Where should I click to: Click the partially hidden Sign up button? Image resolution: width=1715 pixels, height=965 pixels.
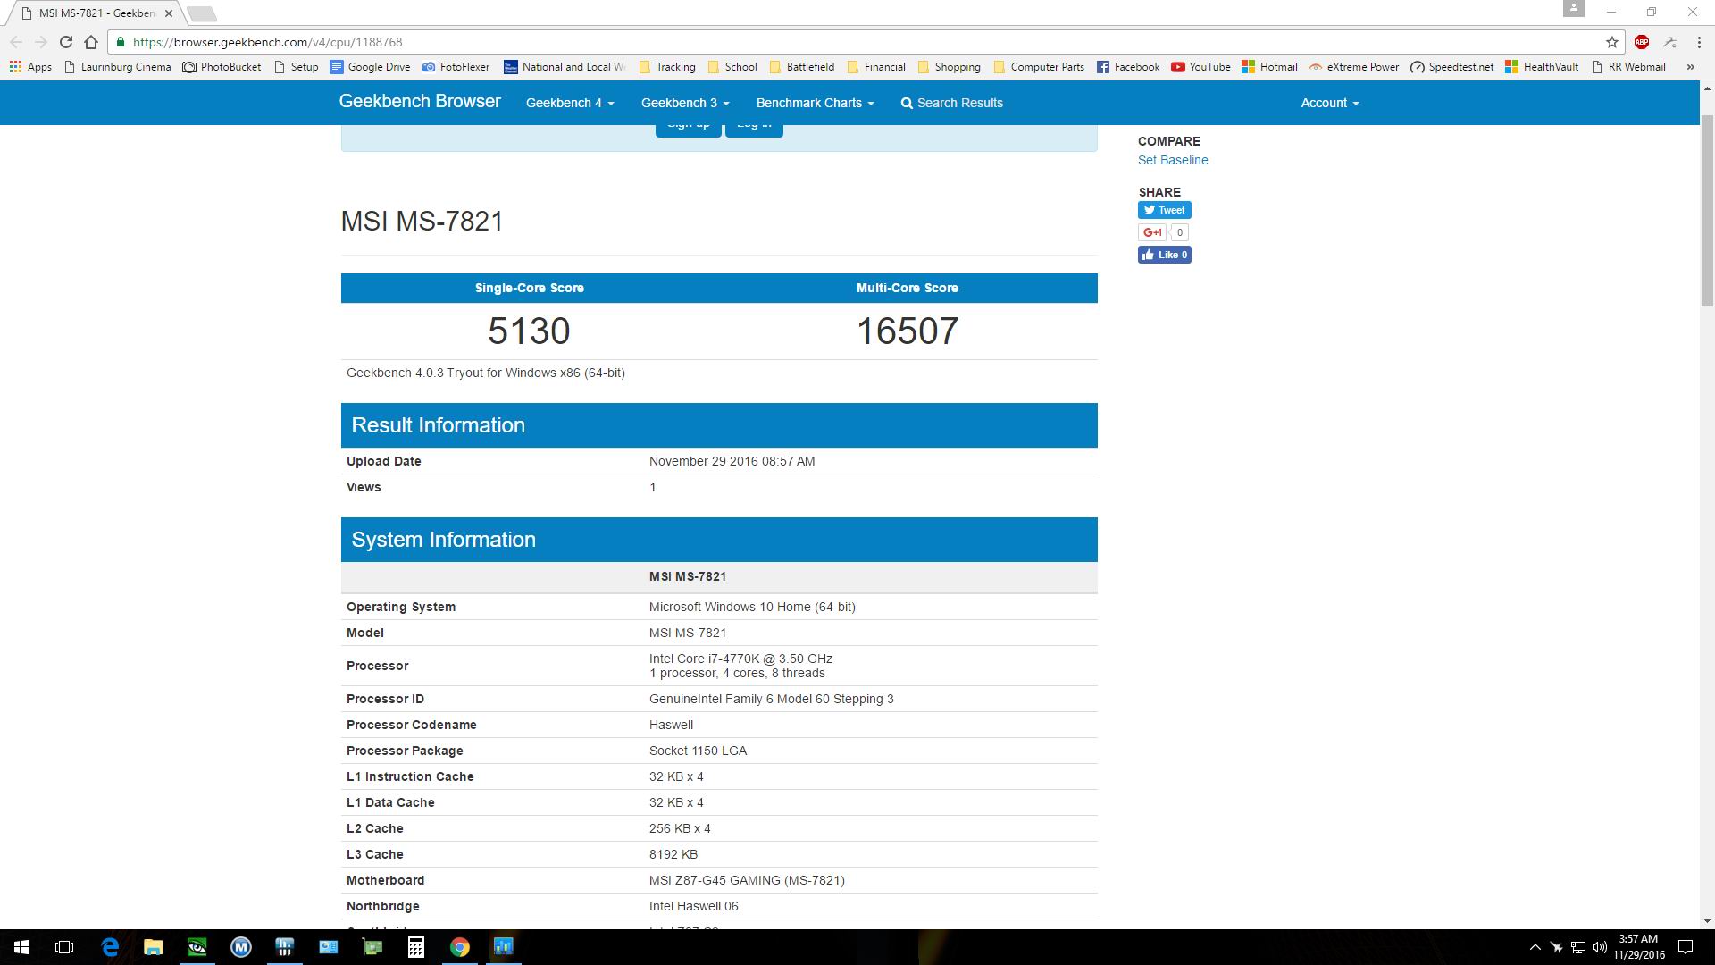click(x=688, y=130)
